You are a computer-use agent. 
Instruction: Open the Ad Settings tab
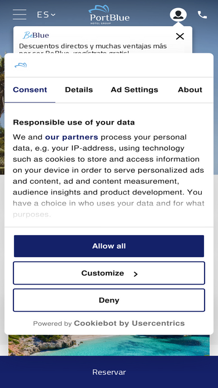point(134,90)
